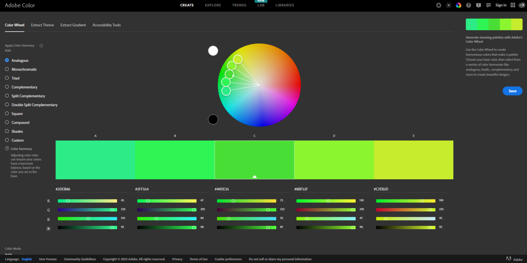Open the User Forums link in the footer
Viewport: 527px width, 263px height.
pos(47,259)
